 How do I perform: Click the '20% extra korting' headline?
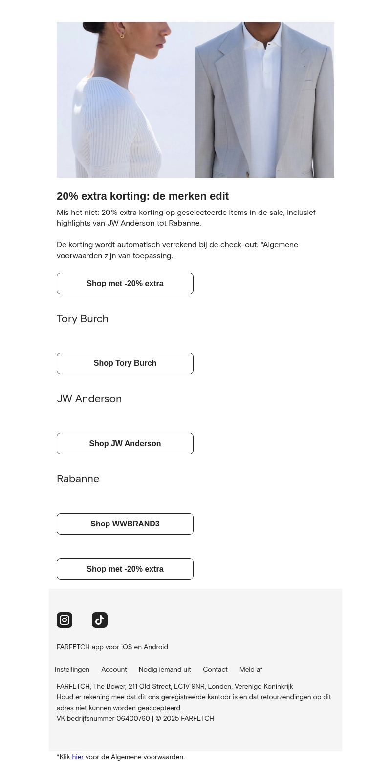click(143, 196)
